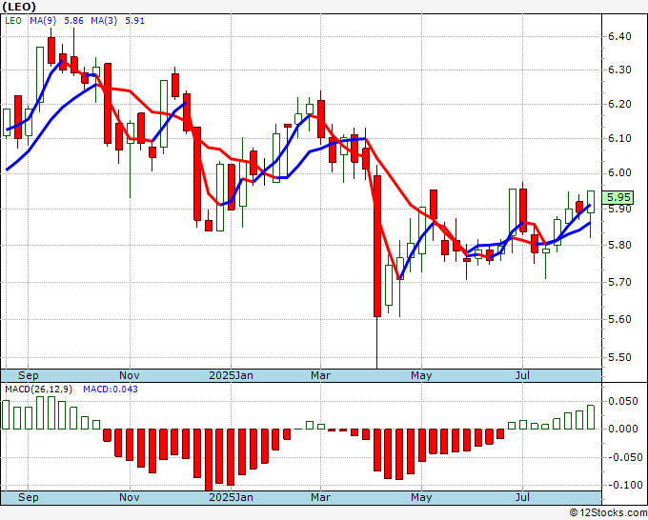Screen dimensions: 648x520
Task: Click the LEO legend label
Action: (x=13, y=21)
